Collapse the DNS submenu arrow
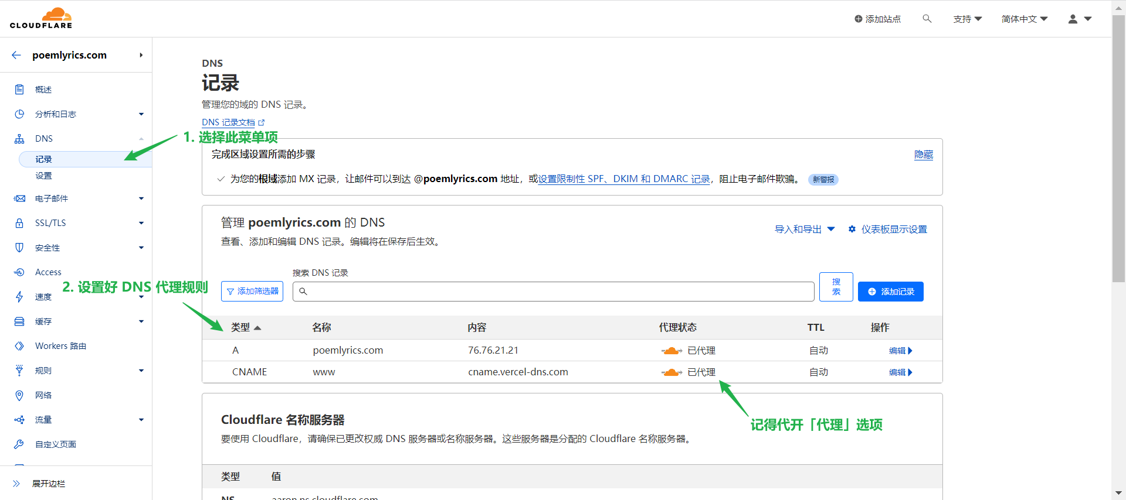1126x500 pixels. pos(141,139)
